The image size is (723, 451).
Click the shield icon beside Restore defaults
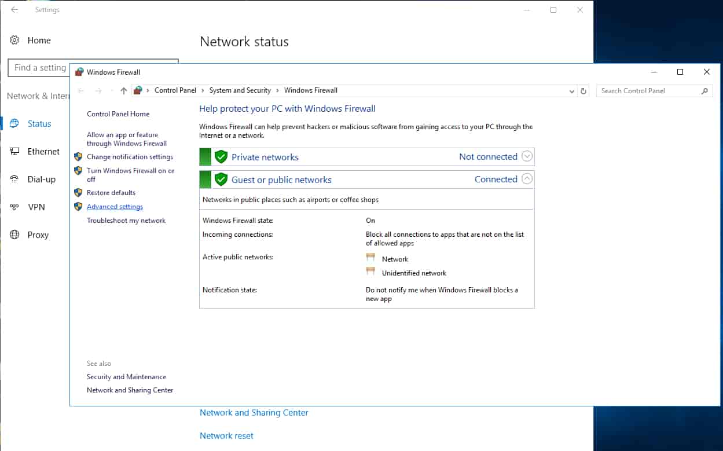click(78, 192)
